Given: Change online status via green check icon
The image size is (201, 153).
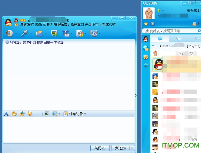Looking at the screenshot, I should point(159,11).
